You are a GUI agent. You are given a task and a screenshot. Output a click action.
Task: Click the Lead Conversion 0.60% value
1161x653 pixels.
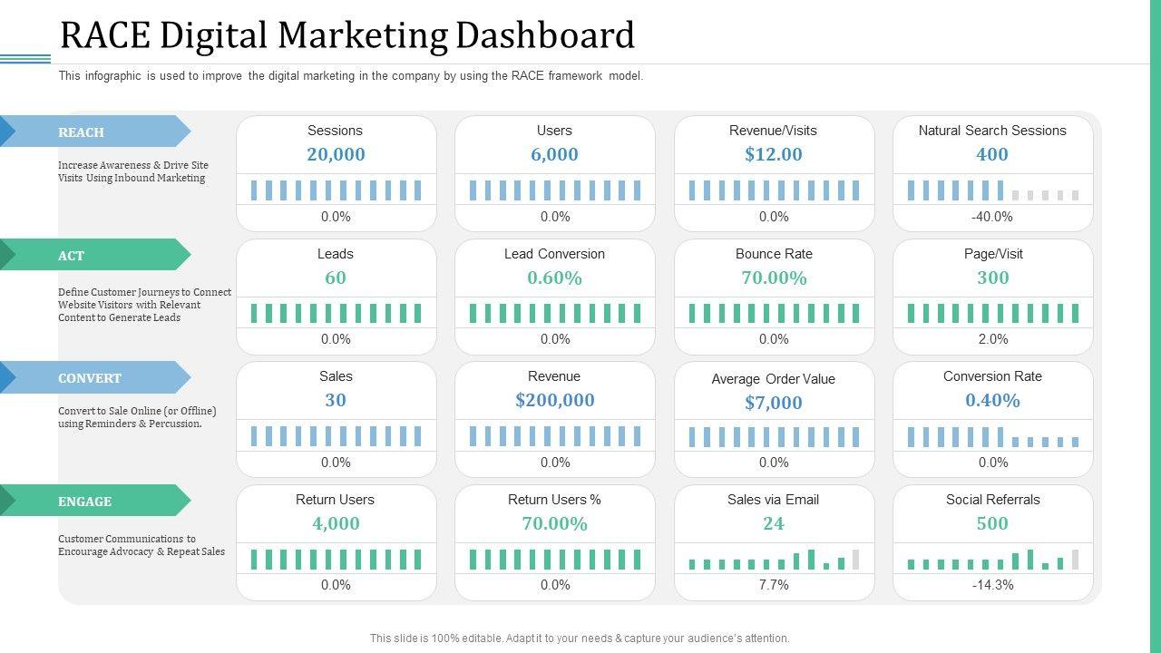click(x=554, y=278)
